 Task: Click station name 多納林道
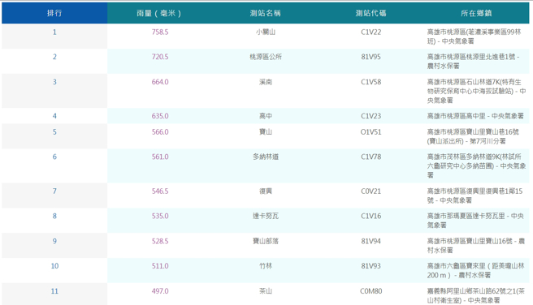(266, 157)
